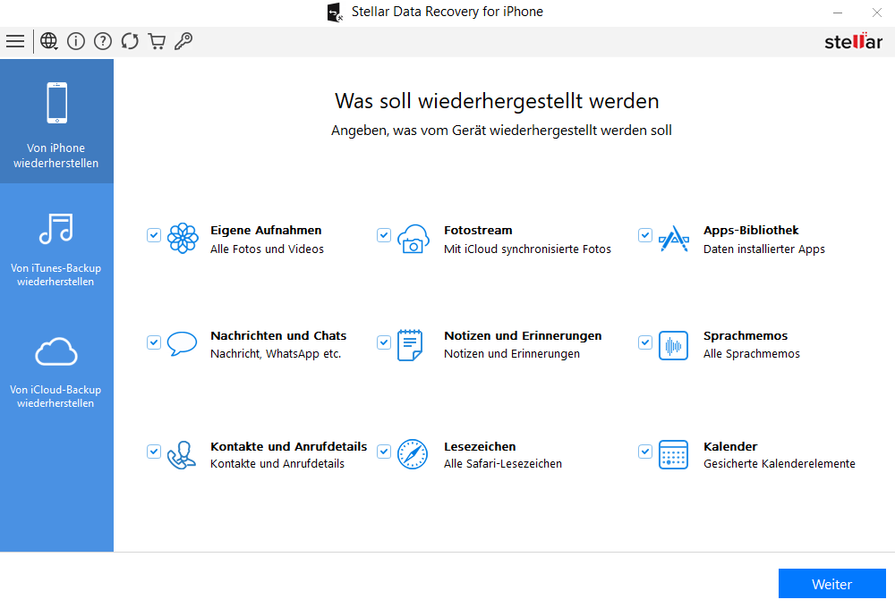This screenshot has height=608, width=895.
Task: Click the key activation icon
Action: coord(183,41)
